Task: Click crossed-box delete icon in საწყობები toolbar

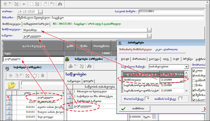Action: 81,66
